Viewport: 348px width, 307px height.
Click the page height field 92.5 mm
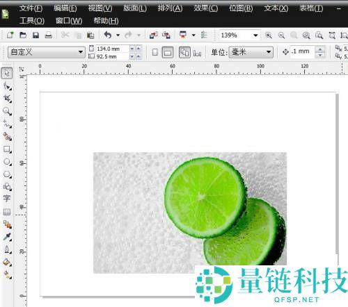pyautogui.click(x=112, y=56)
